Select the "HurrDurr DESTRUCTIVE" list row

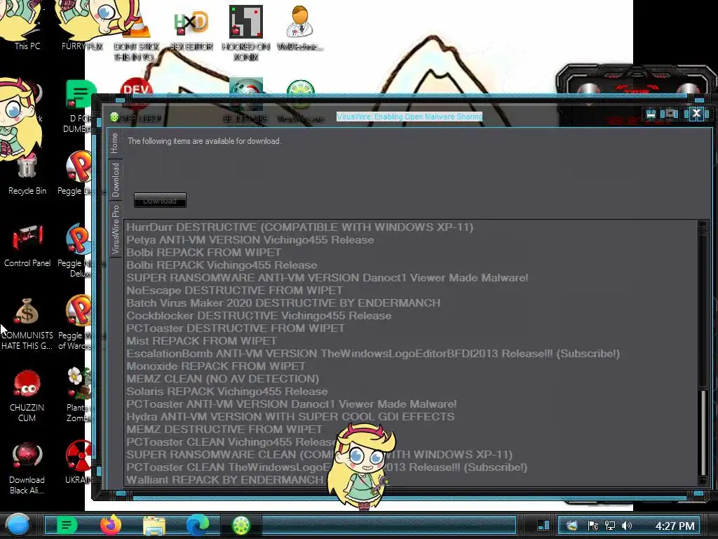(x=411, y=227)
